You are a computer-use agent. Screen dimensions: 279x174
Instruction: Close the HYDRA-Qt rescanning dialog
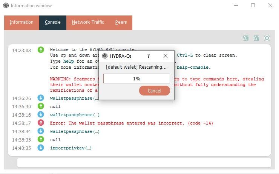click(x=165, y=56)
